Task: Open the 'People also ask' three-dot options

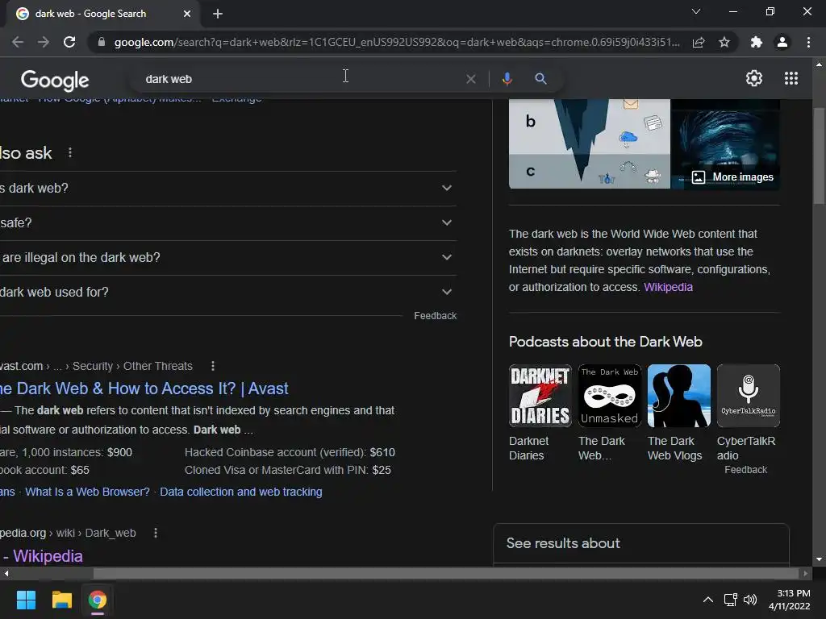Action: click(70, 152)
